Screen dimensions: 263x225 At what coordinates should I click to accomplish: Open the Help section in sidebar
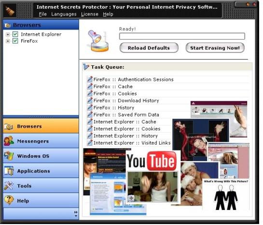[x=41, y=200]
